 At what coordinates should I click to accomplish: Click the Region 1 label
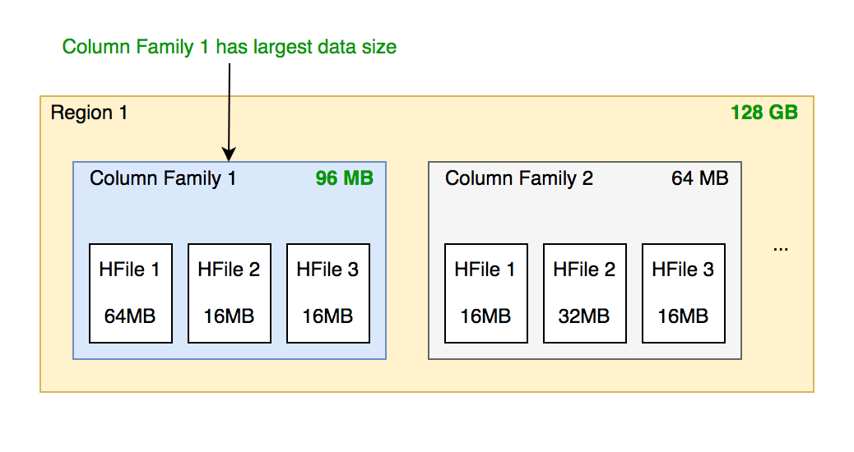click(89, 113)
